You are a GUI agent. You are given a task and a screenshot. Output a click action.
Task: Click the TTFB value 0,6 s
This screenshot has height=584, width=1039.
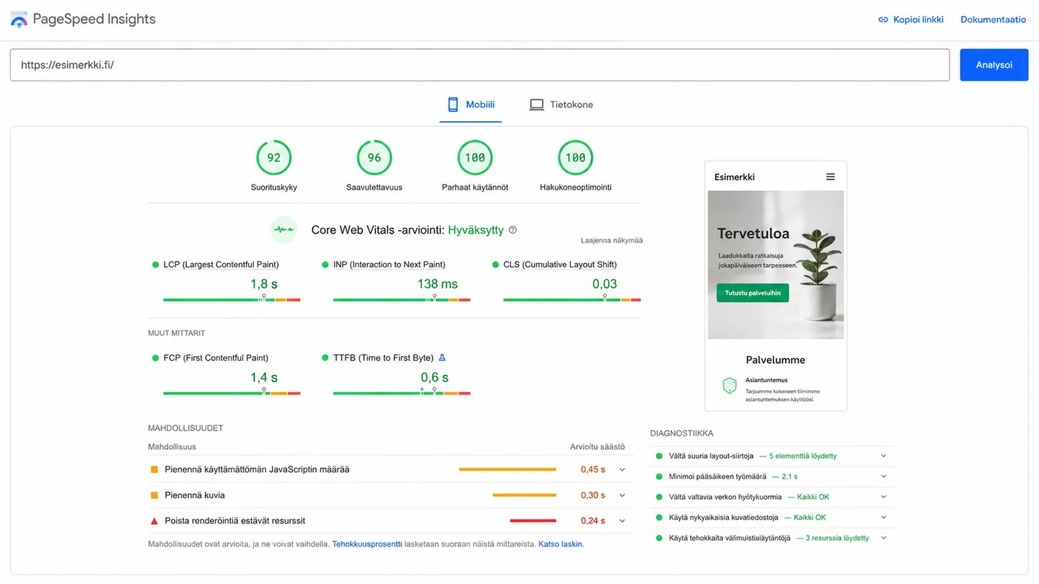point(434,377)
